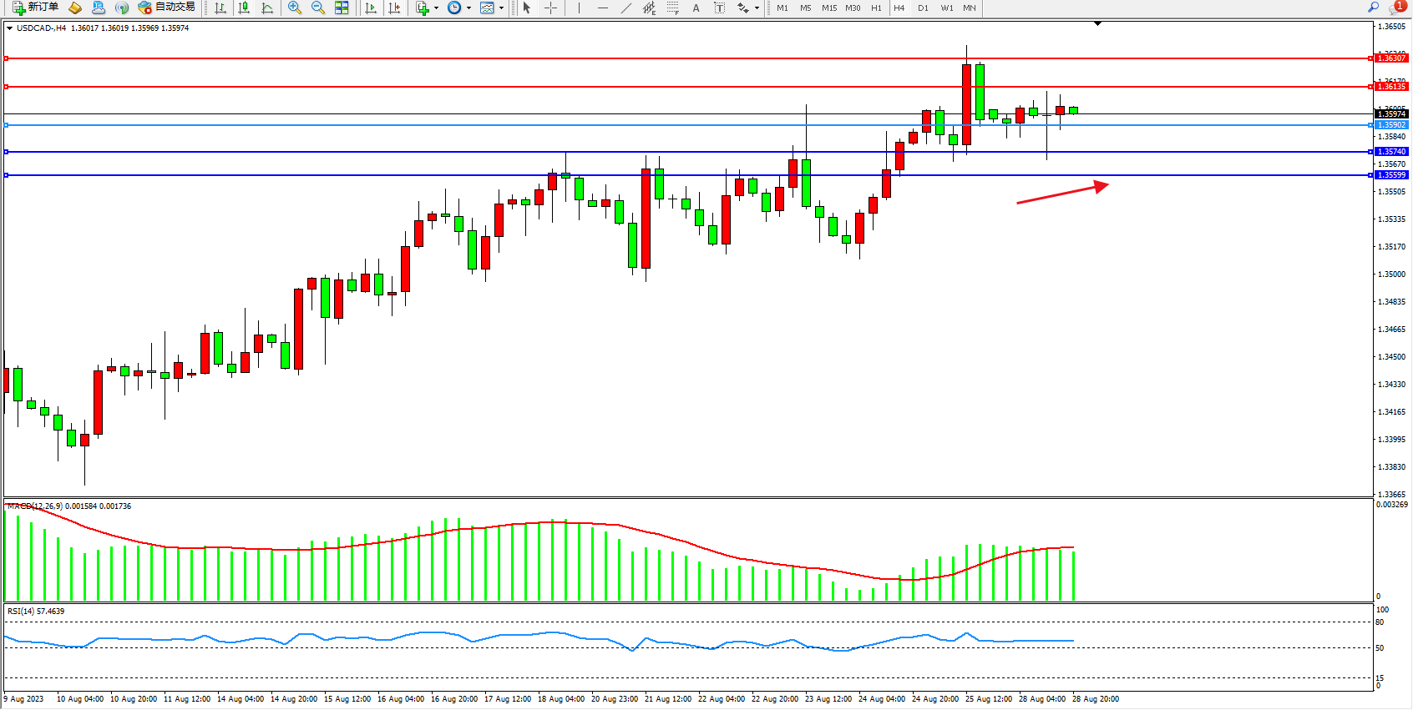
Task: Switch chart to candlestick view
Action: pyautogui.click(x=244, y=8)
